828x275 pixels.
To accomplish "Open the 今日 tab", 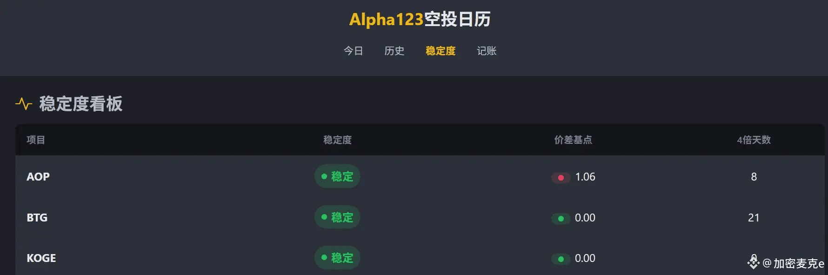I will click(354, 51).
